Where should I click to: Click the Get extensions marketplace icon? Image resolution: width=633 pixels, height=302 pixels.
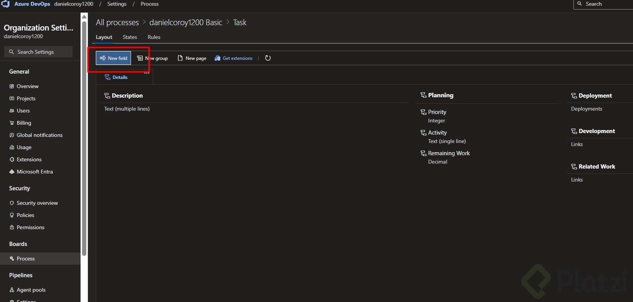218,58
